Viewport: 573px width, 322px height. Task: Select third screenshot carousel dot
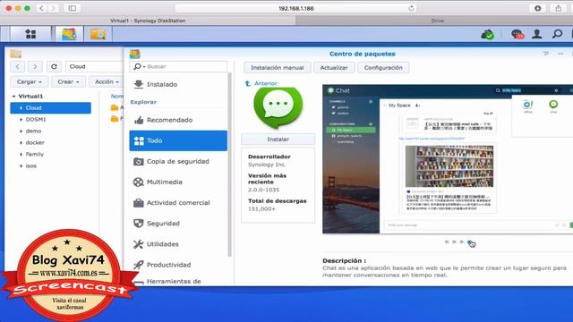coord(462,242)
